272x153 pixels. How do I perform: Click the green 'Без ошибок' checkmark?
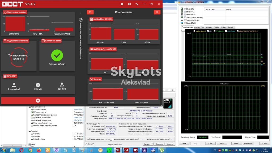tap(57, 55)
